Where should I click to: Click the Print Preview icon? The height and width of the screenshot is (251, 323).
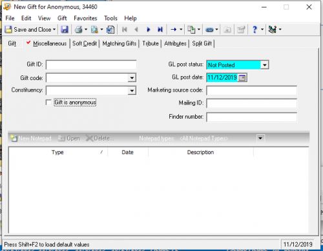[x=94, y=30]
